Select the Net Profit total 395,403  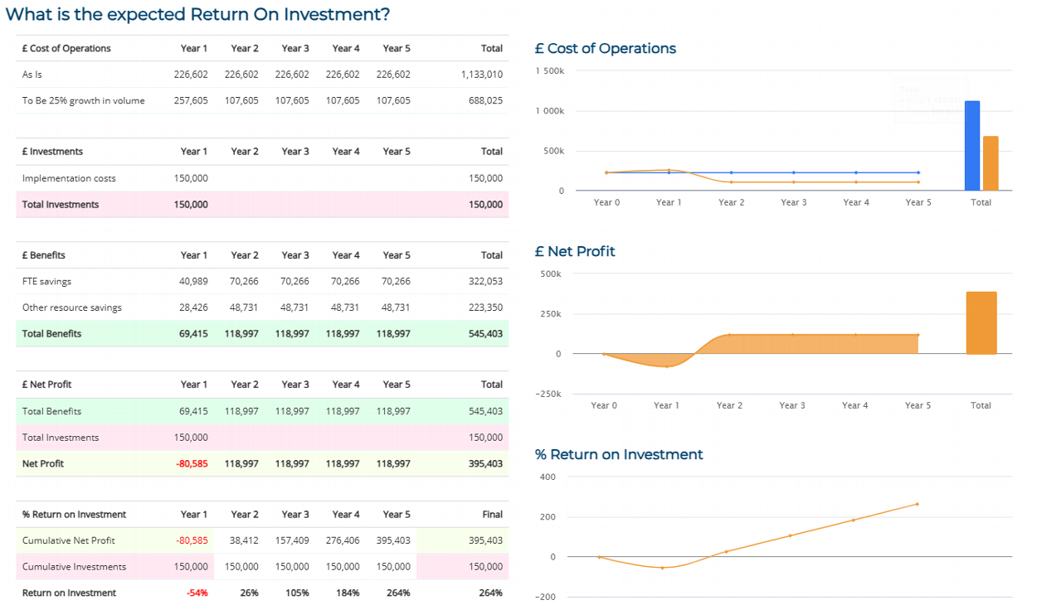pos(485,464)
